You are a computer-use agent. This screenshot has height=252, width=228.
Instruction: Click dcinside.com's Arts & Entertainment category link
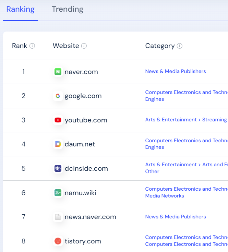(187, 168)
